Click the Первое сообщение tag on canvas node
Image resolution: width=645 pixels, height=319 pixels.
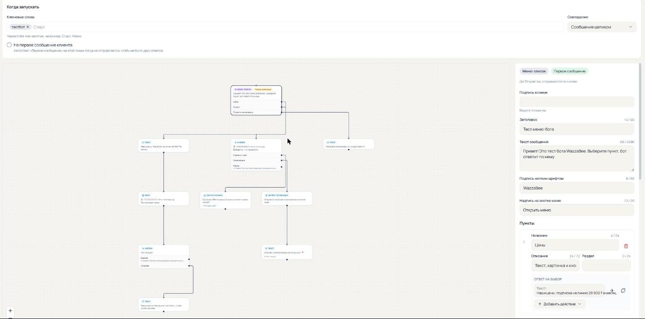[x=263, y=89]
